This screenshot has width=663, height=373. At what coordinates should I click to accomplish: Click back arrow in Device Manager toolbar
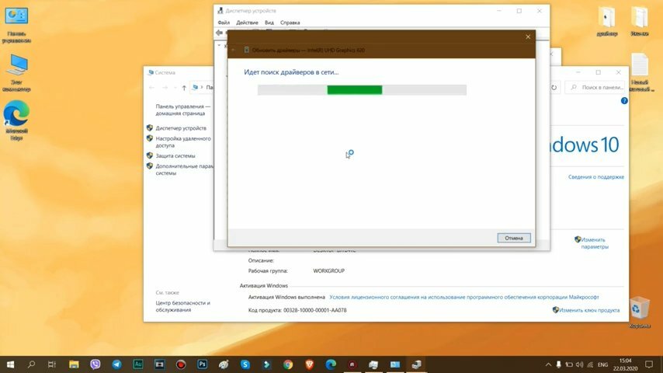(x=219, y=33)
